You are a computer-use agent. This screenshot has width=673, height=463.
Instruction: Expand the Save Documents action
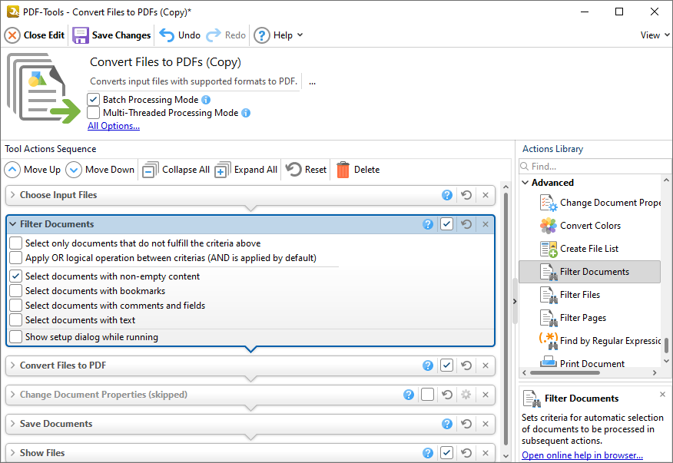13,424
